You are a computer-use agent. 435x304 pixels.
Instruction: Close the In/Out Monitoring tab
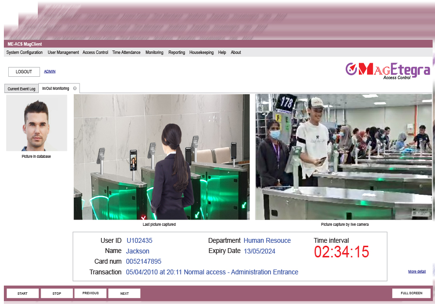[x=75, y=88]
